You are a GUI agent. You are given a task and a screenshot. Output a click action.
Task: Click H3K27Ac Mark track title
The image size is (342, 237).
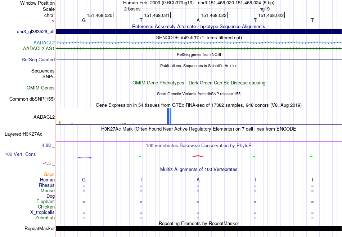[x=199, y=129]
